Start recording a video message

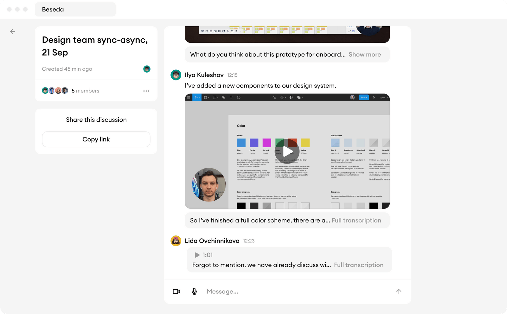[x=176, y=292]
